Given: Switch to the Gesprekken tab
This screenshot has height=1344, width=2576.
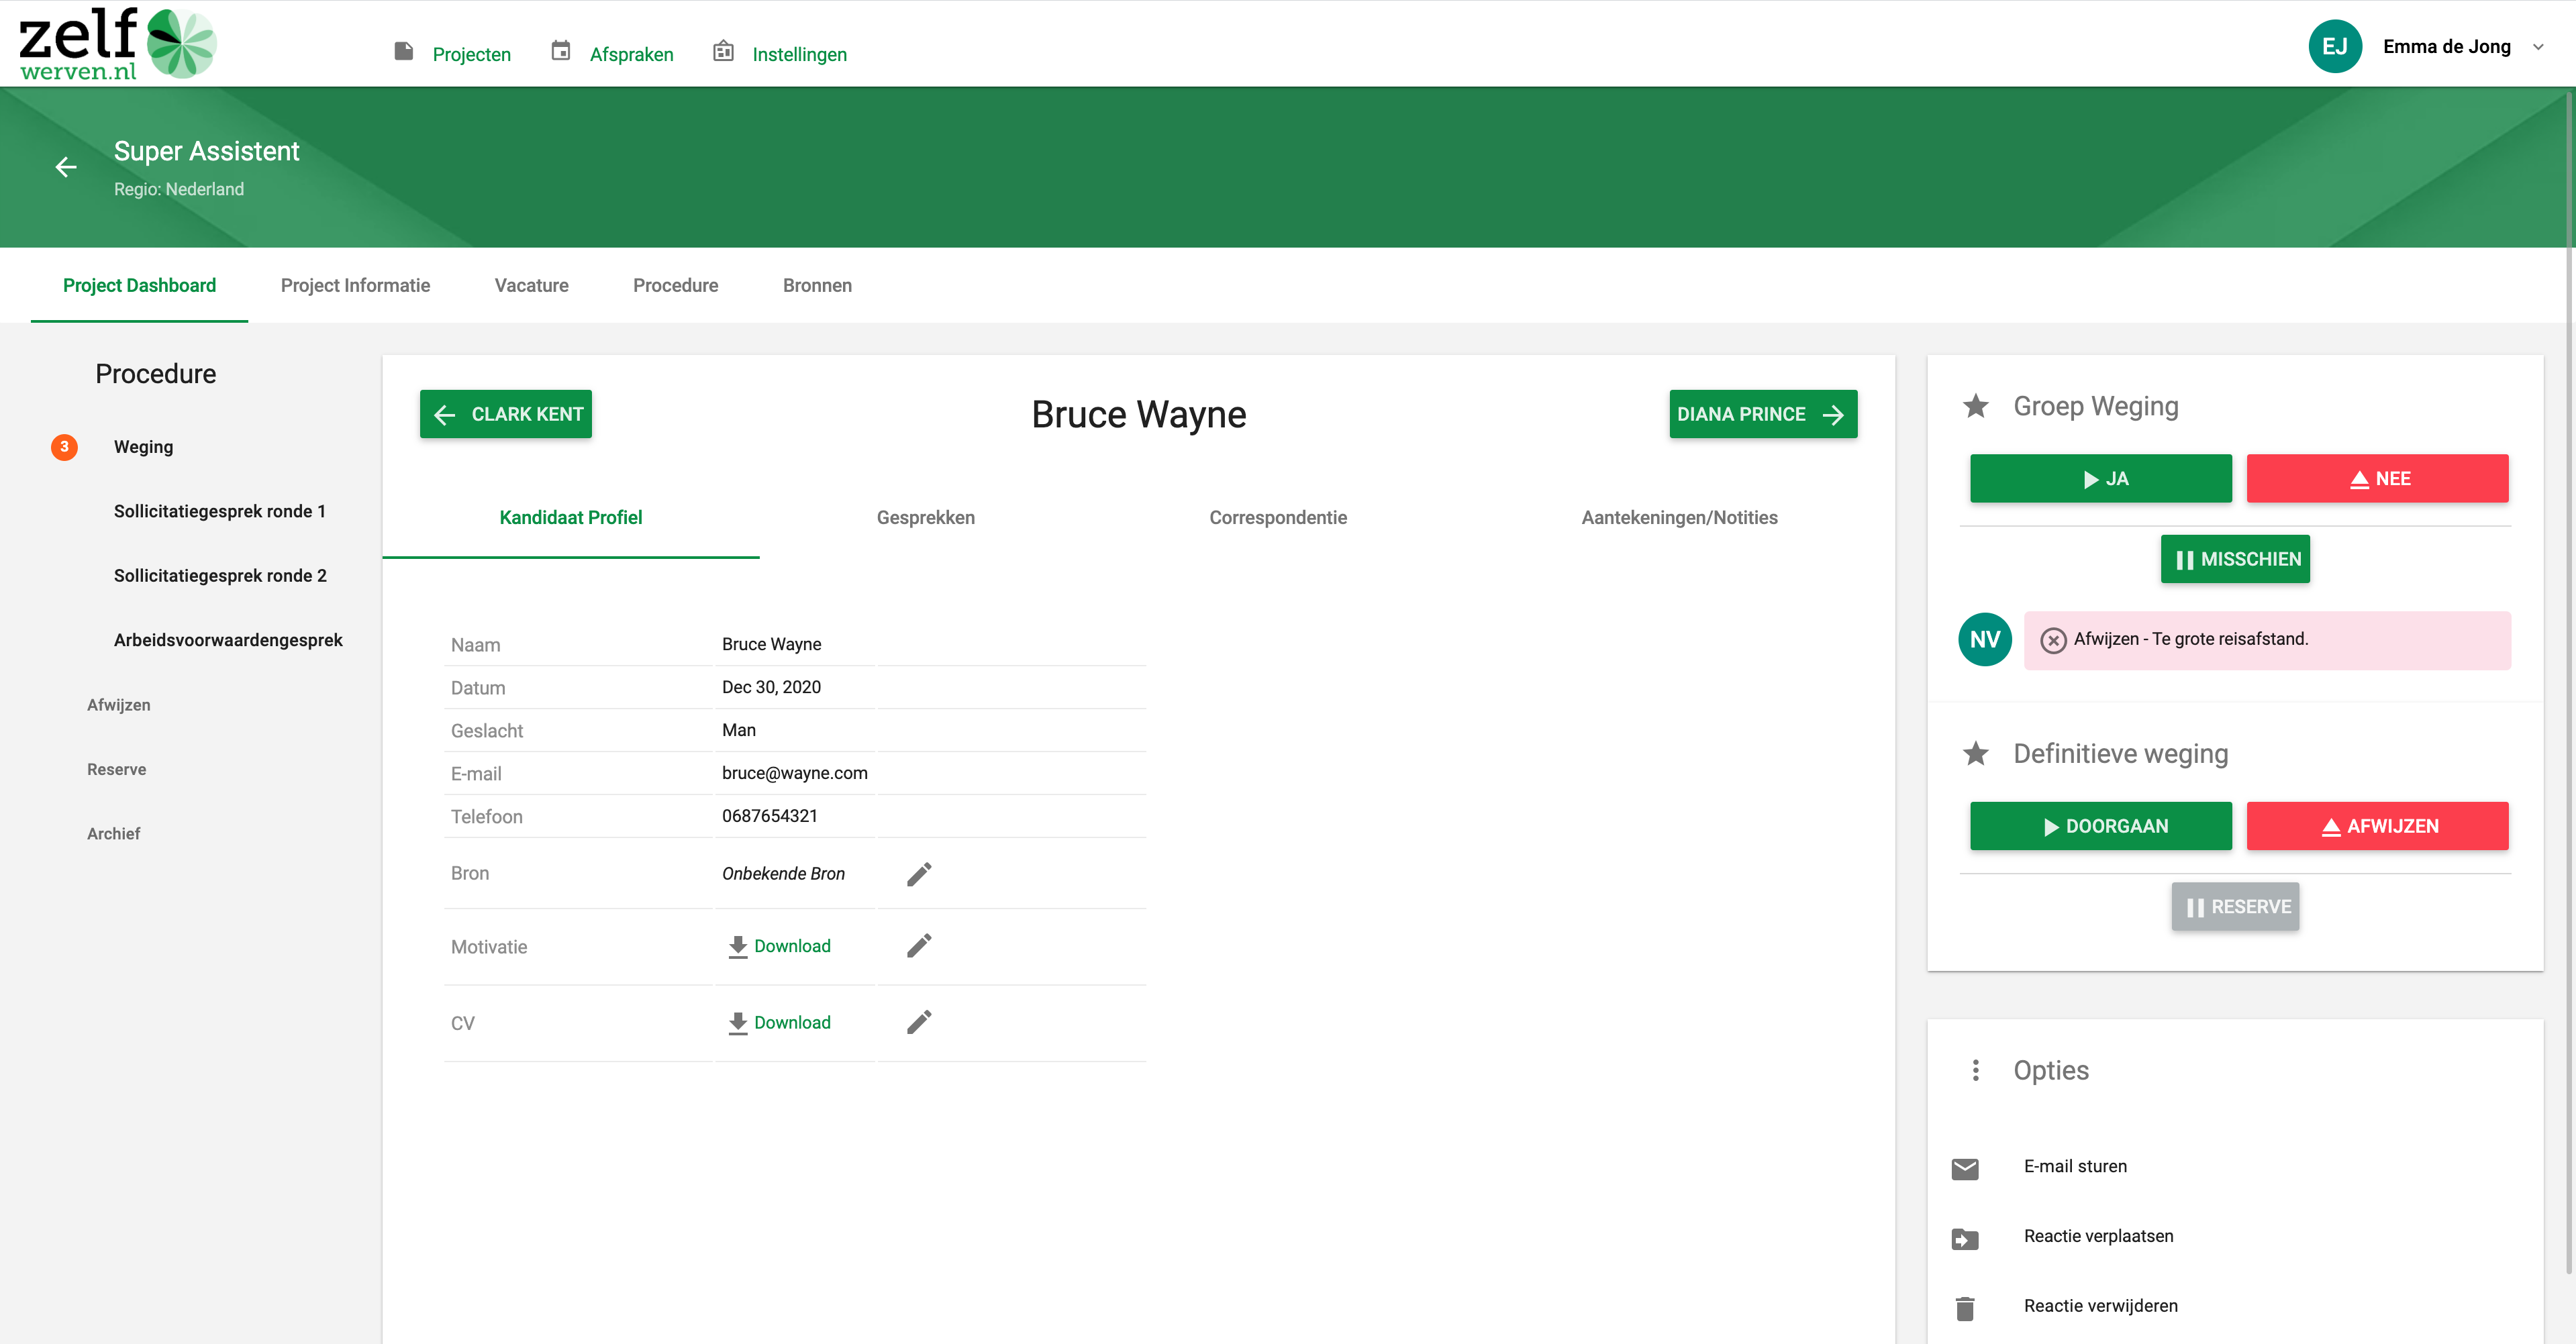Looking at the screenshot, I should [x=925, y=517].
